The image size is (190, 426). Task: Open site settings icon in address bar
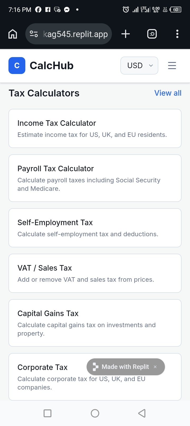click(x=34, y=34)
